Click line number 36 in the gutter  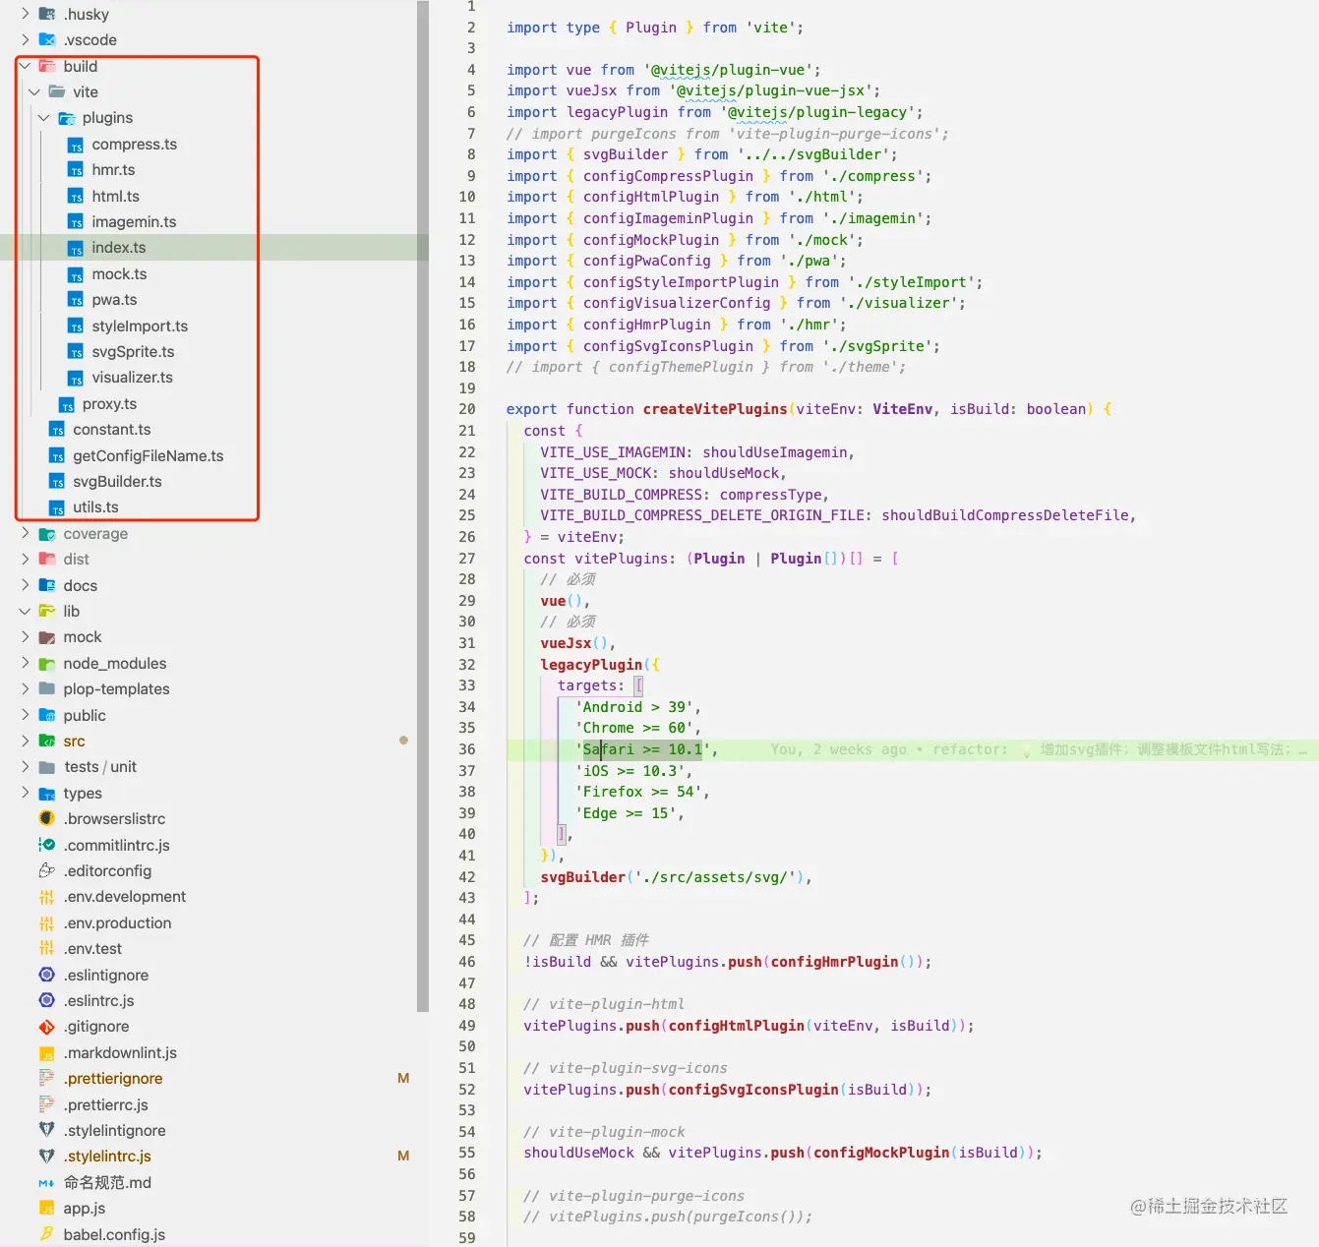click(467, 749)
